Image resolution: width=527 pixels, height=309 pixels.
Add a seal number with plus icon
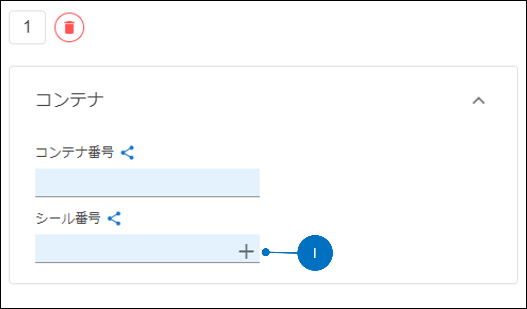(x=246, y=251)
